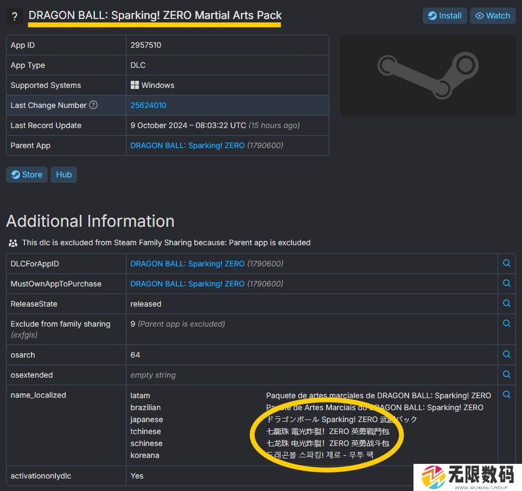Click the search icon beside Exclude from family sharing
This screenshot has width=522, height=491.
[506, 323]
